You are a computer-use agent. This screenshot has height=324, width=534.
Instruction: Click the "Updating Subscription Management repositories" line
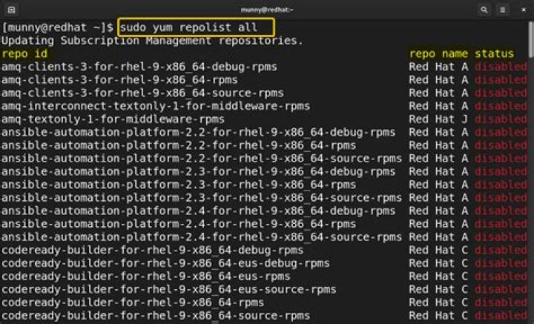[152, 41]
